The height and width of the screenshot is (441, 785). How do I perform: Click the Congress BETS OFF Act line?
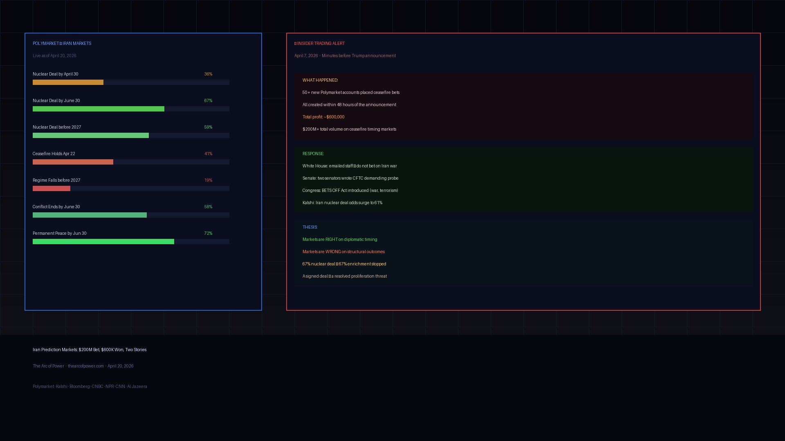[350, 191]
